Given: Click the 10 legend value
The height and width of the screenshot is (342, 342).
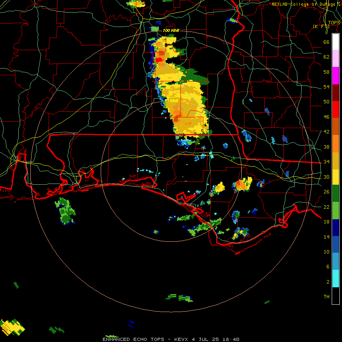Looking at the screenshot, I should [x=326, y=252].
